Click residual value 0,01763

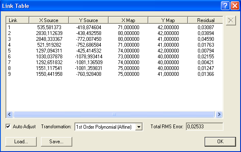pos(206,45)
